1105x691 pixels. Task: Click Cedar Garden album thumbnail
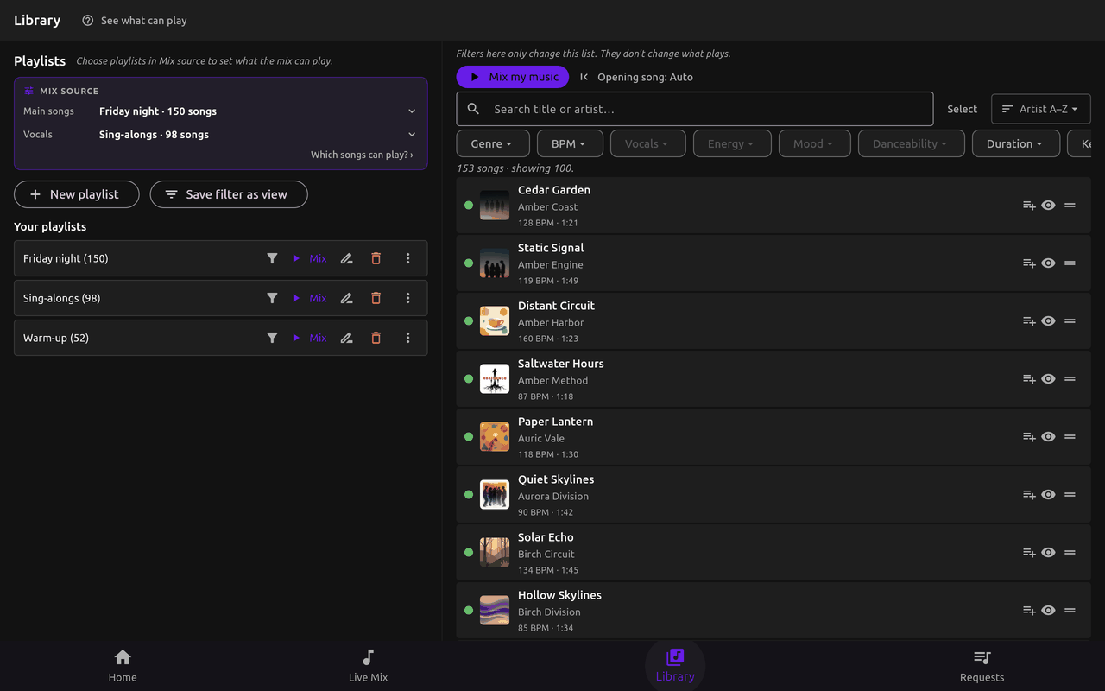coord(495,206)
